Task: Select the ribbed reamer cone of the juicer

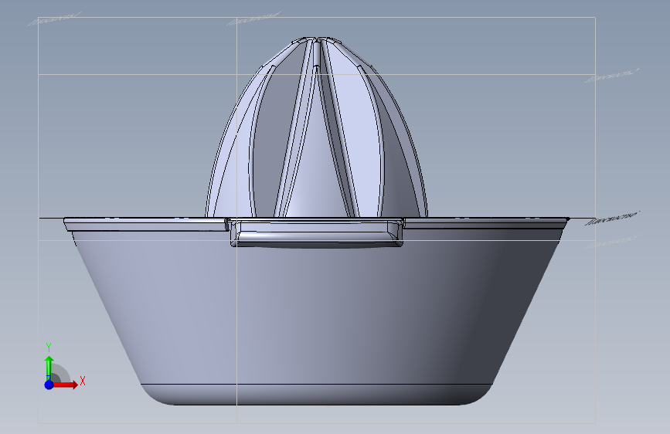Action: coord(317,127)
